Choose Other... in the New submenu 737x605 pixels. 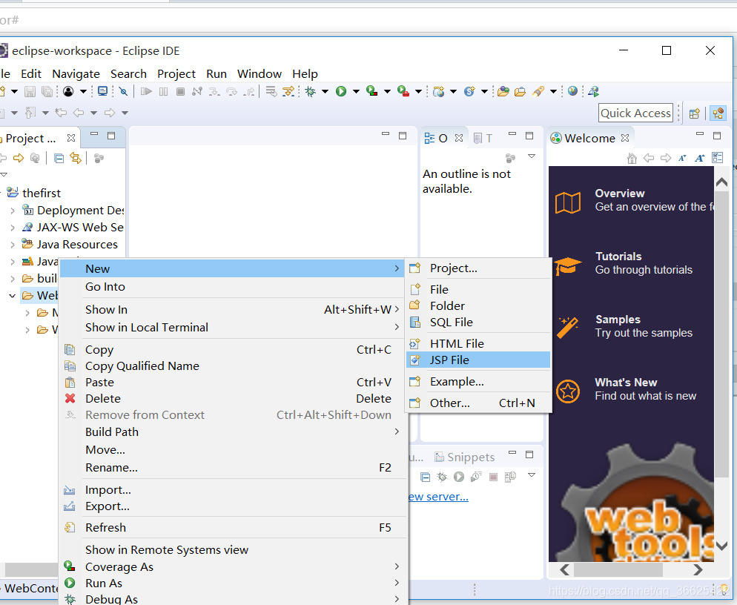pos(478,403)
